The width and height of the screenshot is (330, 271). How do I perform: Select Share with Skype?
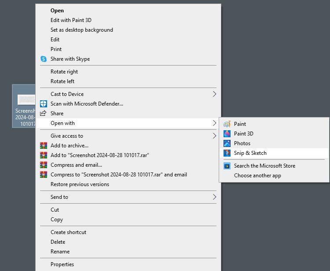(128, 59)
